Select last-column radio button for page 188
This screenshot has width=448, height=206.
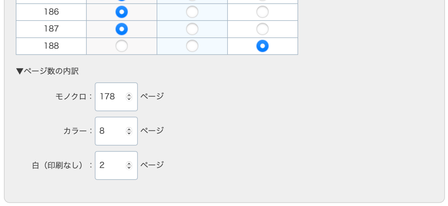point(262,46)
